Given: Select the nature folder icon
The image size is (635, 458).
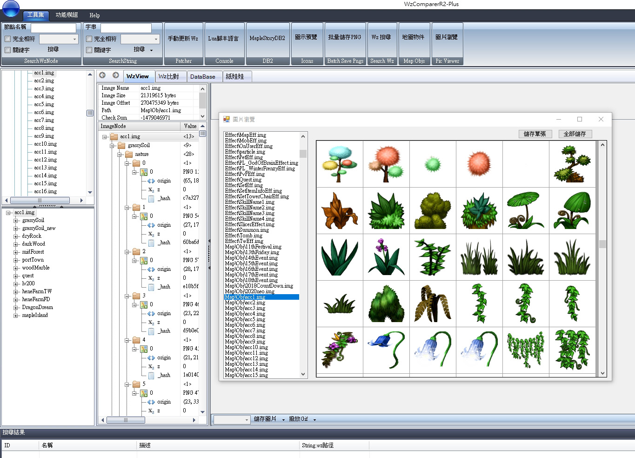Looking at the screenshot, I should 129,154.
